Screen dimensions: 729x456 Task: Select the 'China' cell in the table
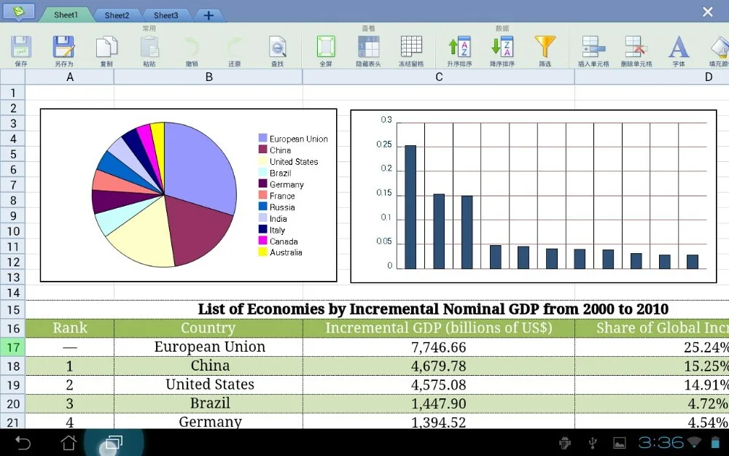point(208,366)
